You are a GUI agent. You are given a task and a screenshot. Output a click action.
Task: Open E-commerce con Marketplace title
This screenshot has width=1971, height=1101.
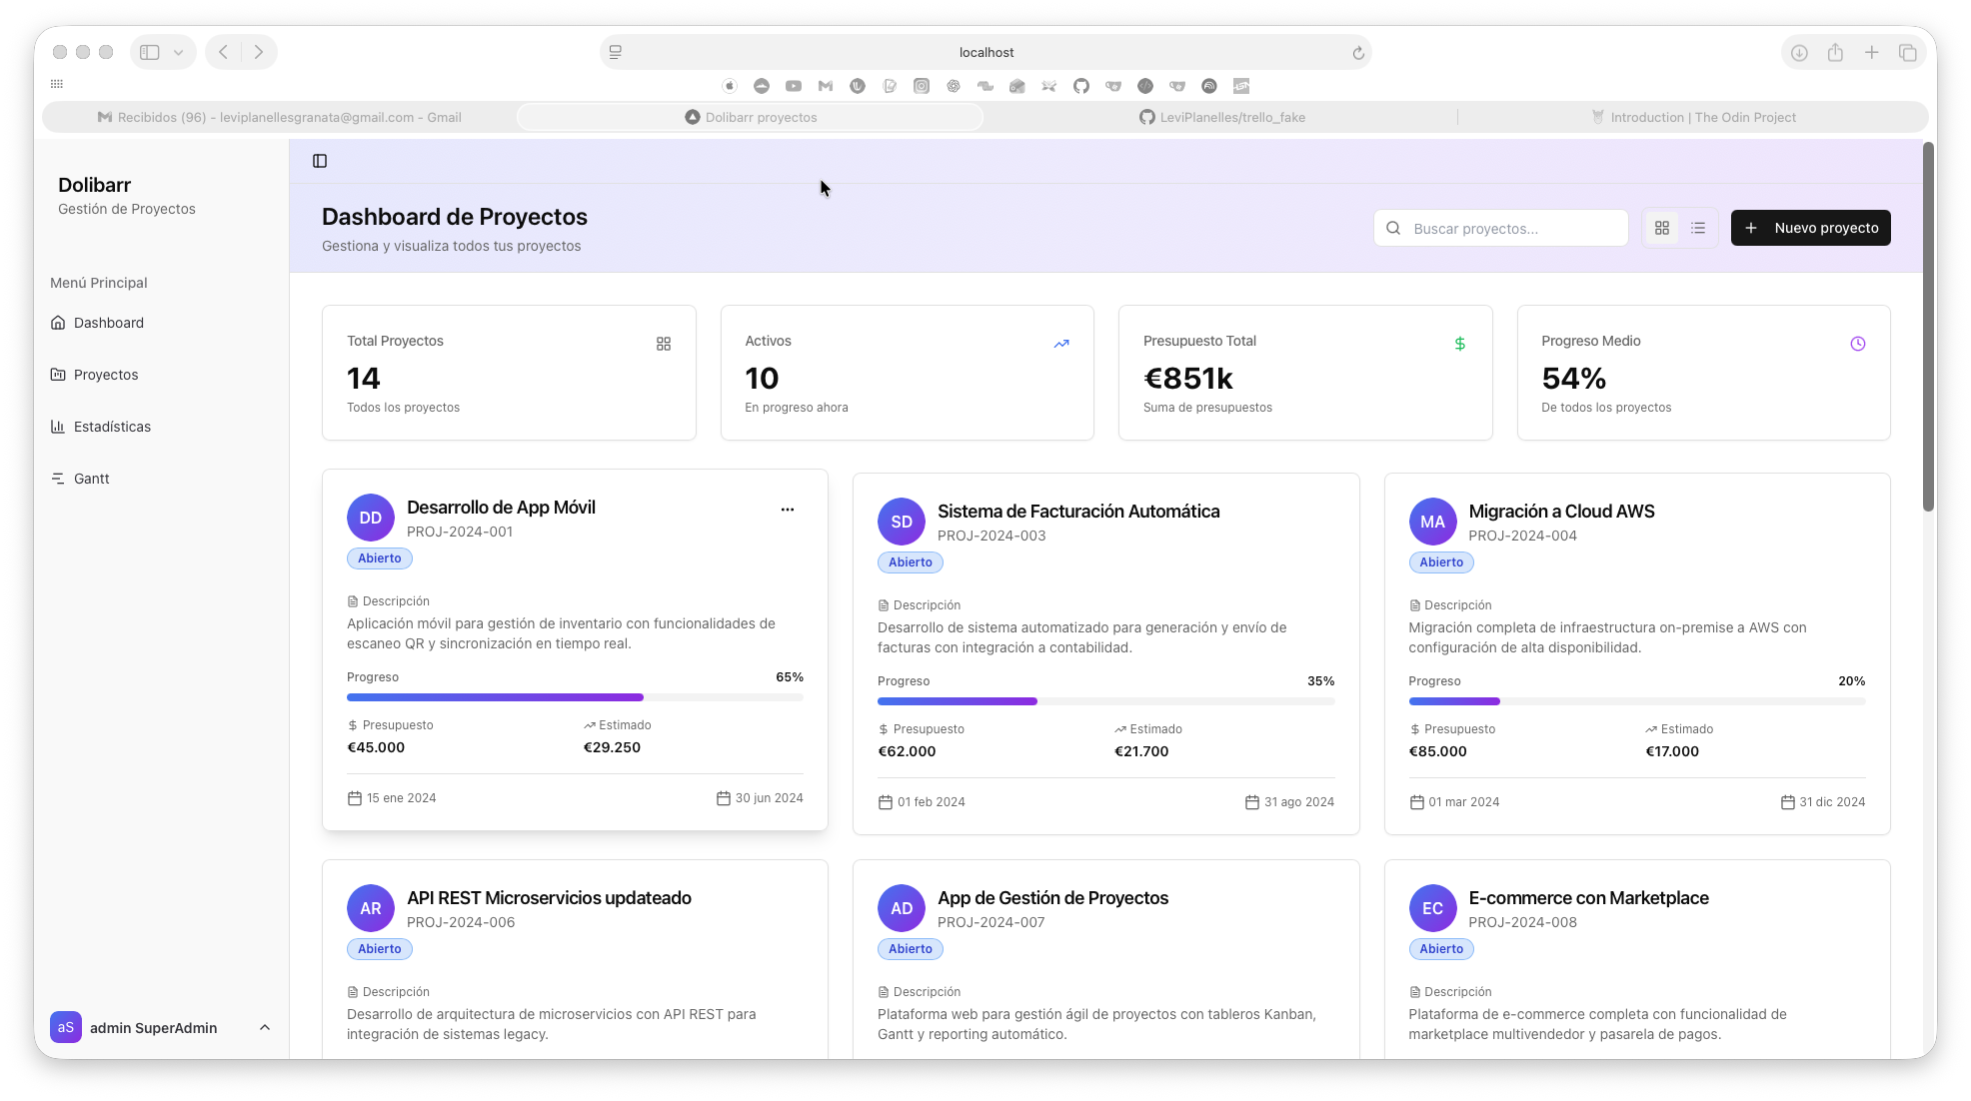(1588, 897)
